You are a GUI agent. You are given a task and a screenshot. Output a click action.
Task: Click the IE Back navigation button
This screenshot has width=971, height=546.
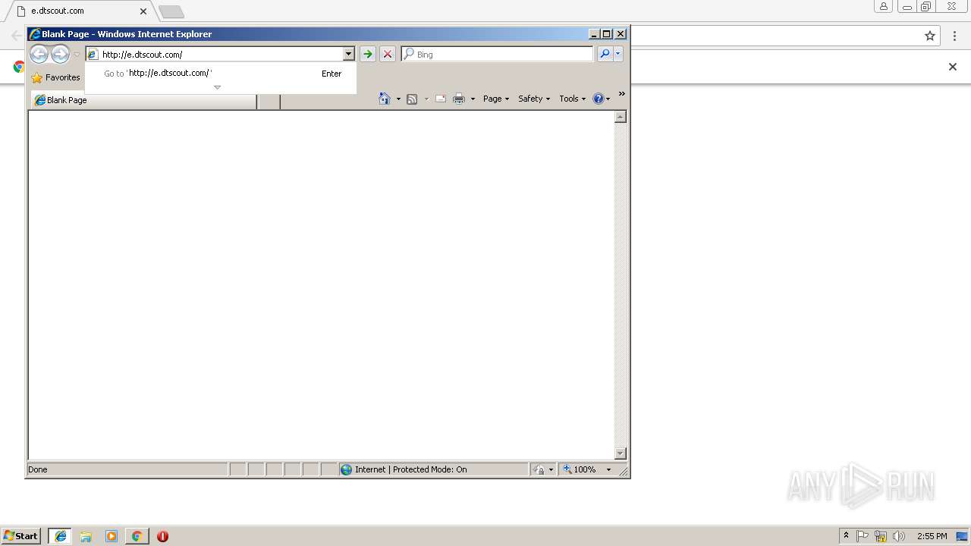click(x=39, y=54)
